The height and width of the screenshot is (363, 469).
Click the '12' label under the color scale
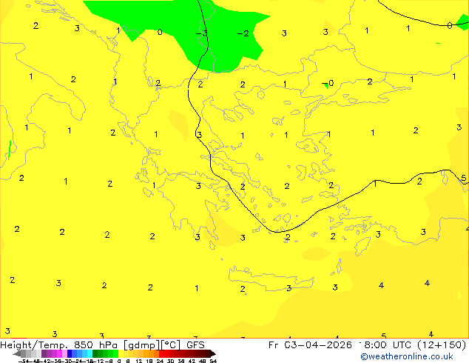[x=138, y=361]
